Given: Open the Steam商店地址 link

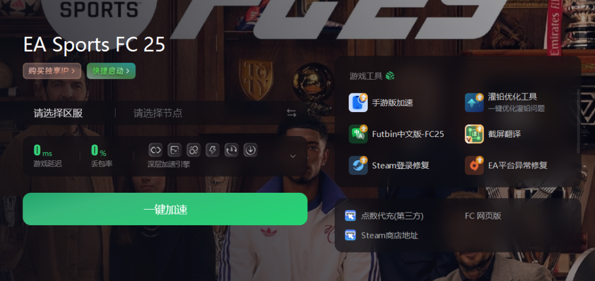Looking at the screenshot, I should click(381, 235).
